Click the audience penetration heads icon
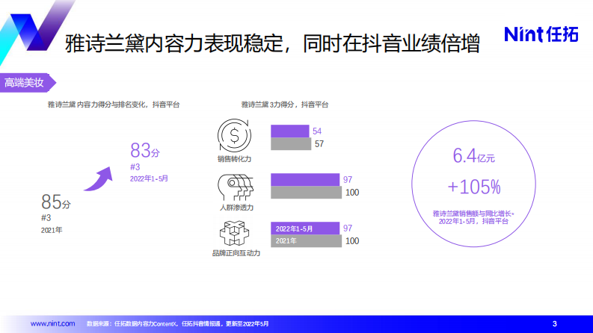Screen dimensions: 593x333 click(236, 187)
